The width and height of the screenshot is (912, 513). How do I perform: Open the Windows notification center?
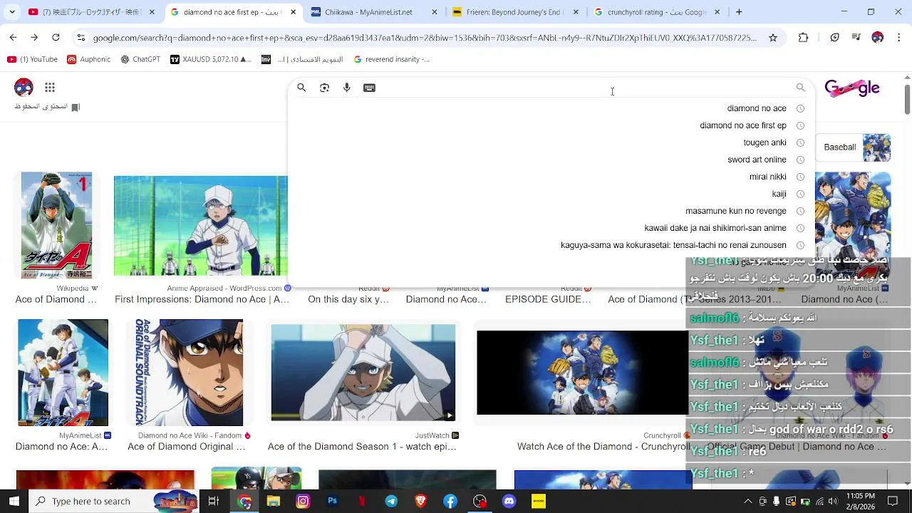tap(892, 502)
